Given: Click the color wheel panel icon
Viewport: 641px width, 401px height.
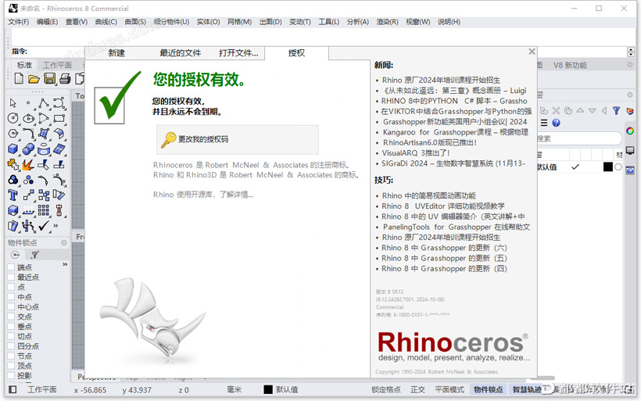Looking at the screenshot, I should [x=630, y=131].
